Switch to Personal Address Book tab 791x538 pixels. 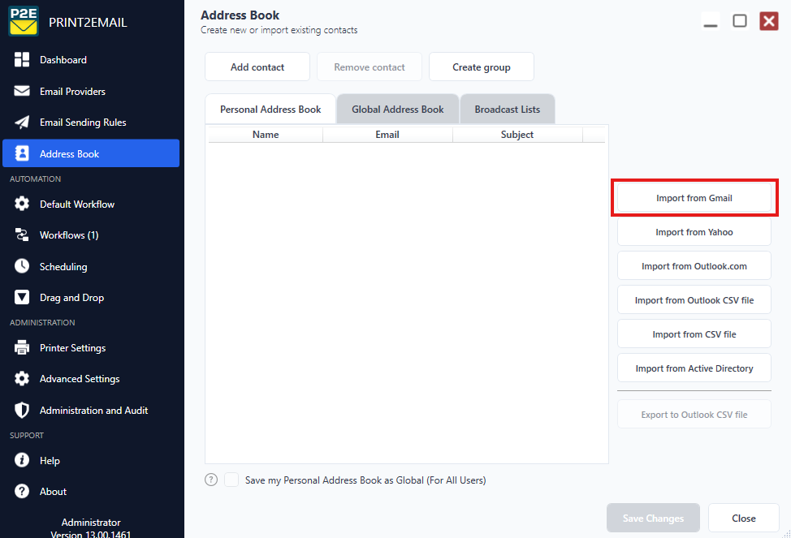(x=270, y=109)
